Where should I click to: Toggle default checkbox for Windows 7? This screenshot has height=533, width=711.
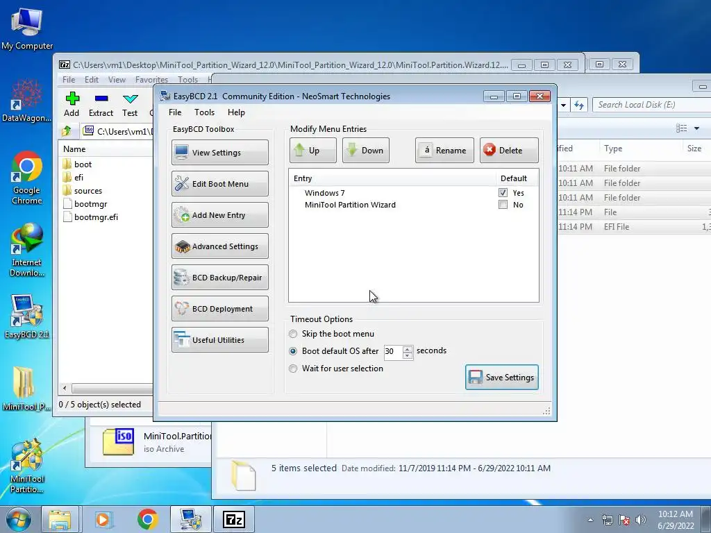(503, 193)
